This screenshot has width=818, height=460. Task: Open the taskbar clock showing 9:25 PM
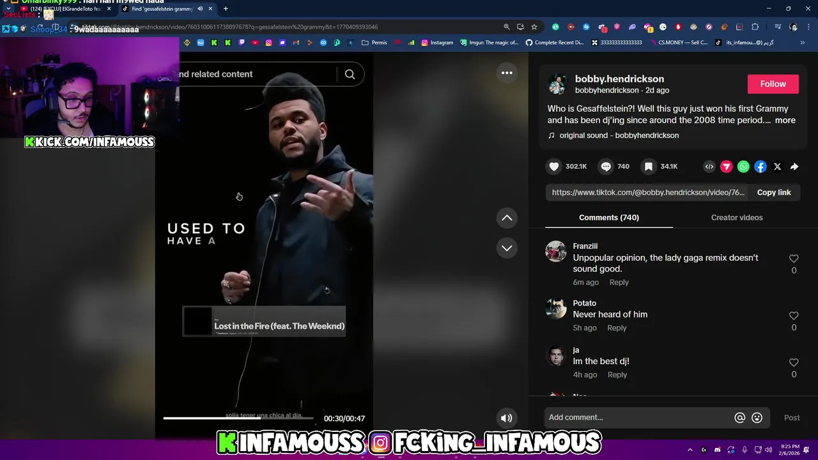790,450
